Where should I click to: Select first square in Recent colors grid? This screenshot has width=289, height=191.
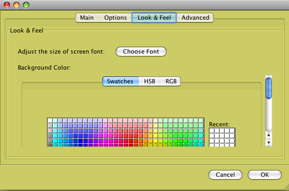[212, 131]
